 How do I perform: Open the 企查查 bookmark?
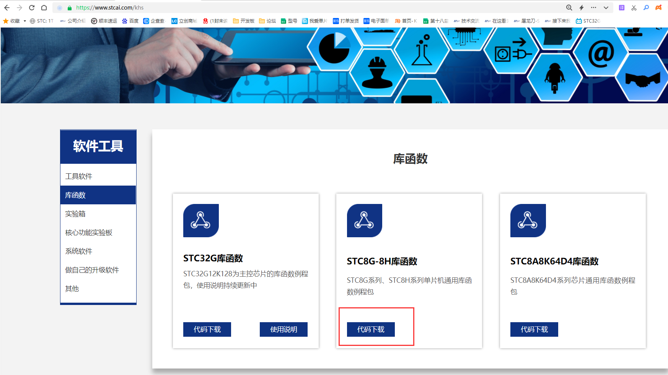(154, 21)
